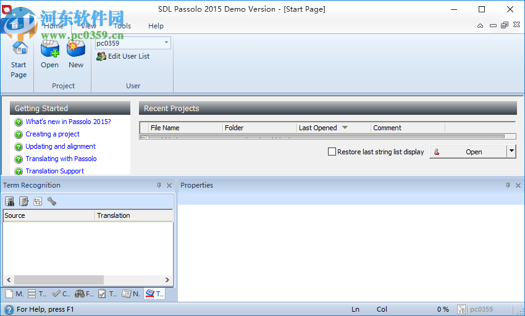Click the term list tree icon
Image resolution: width=525 pixels, height=316 pixels.
[x=38, y=201]
